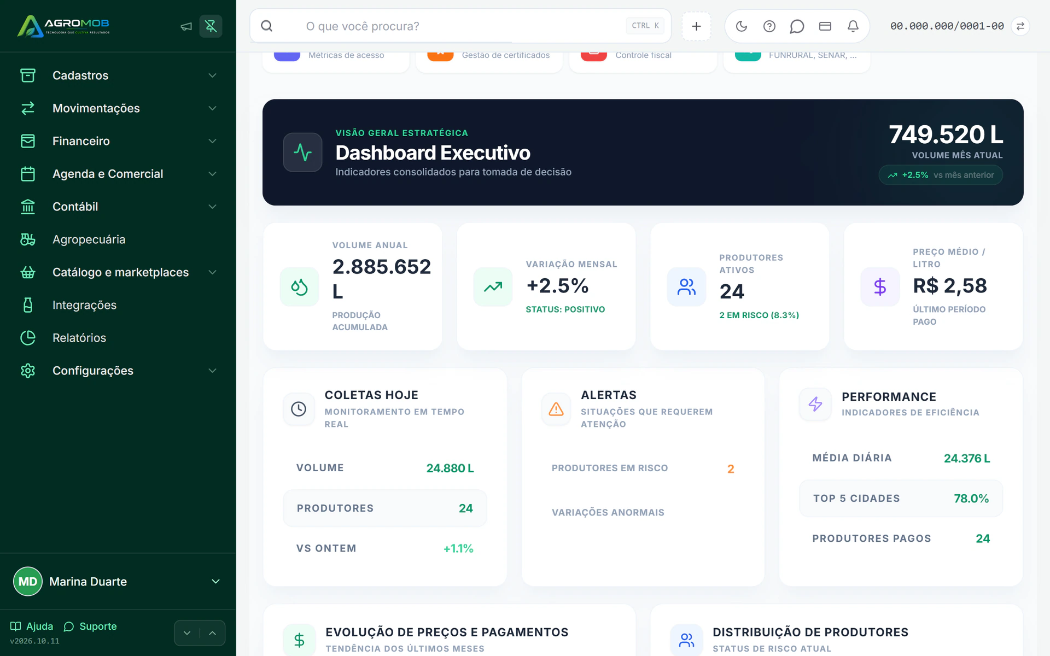Viewport: 1050px width, 656px height.
Task: Click the Alertas warning triangle icon
Action: 556,409
